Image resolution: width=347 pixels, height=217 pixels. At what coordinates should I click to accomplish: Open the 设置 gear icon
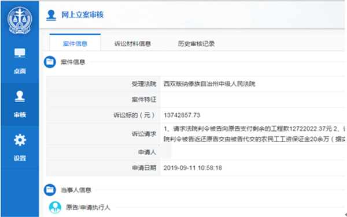[x=20, y=140]
